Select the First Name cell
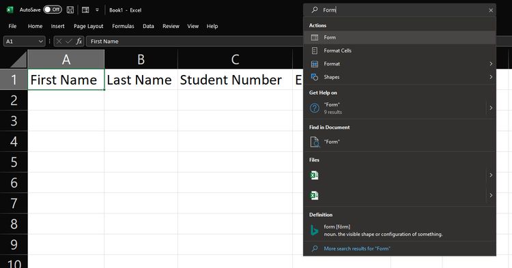Viewport: 512px width, 268px height. (66, 79)
